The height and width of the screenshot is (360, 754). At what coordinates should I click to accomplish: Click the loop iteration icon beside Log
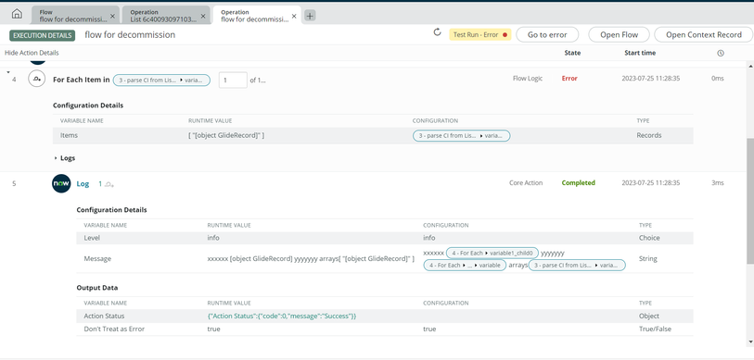click(x=109, y=184)
